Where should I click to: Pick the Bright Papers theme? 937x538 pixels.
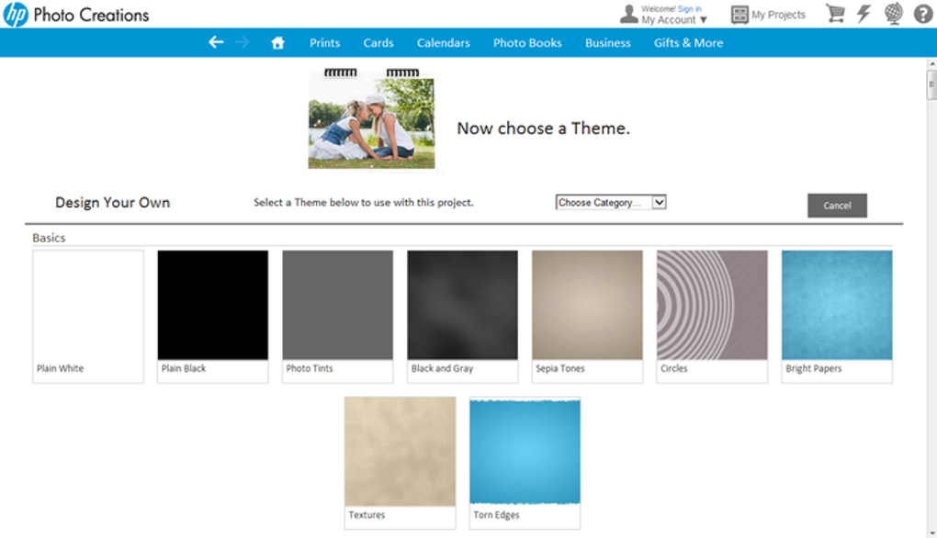(837, 317)
